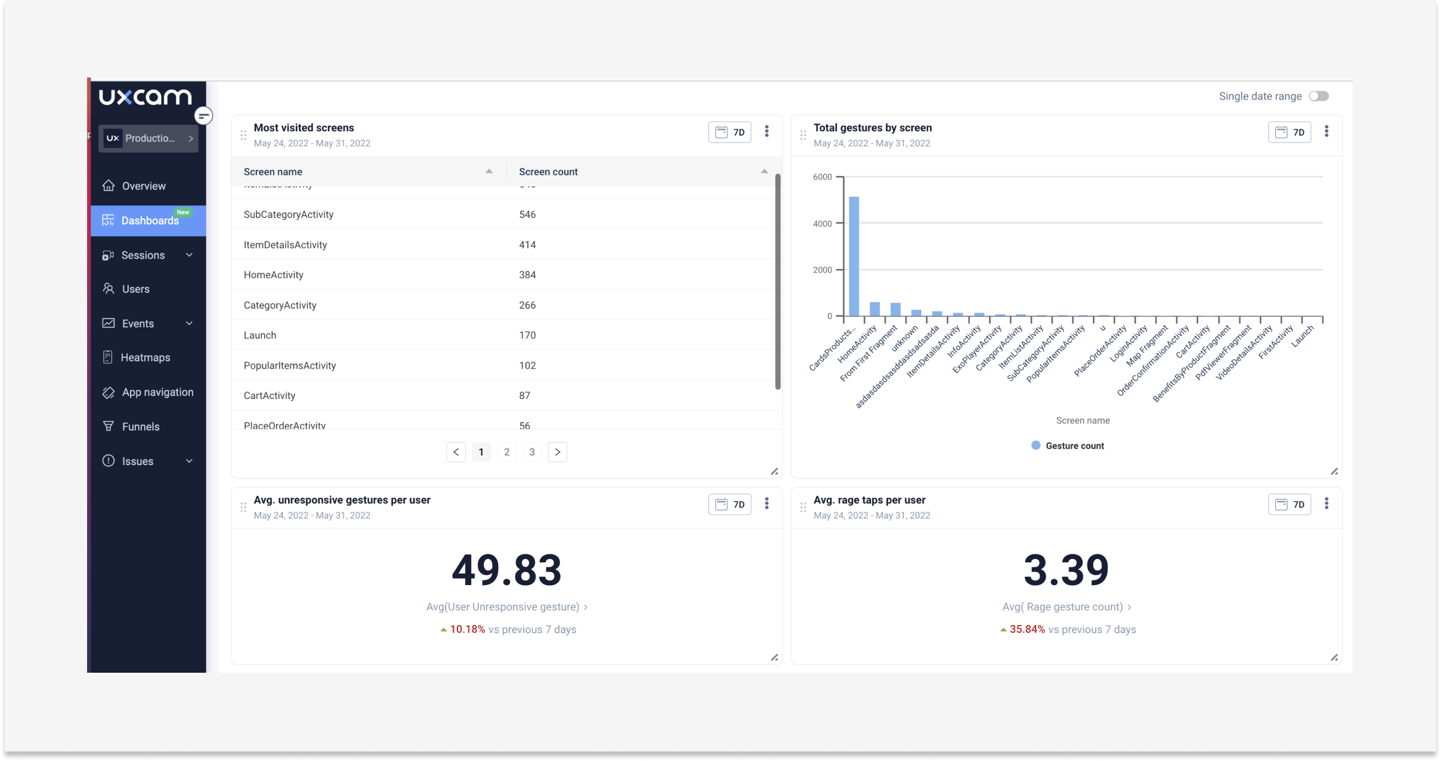The image size is (1441, 761).
Task: Toggle Single date range switch
Action: pos(1318,97)
